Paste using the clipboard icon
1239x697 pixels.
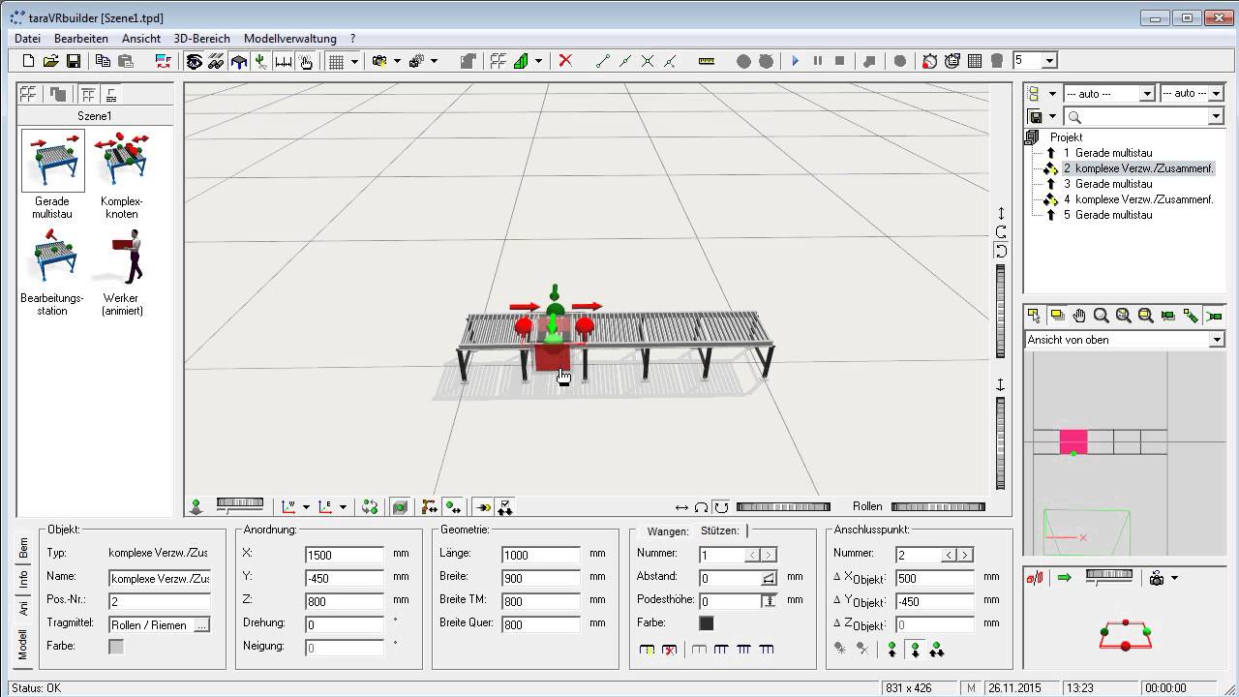click(x=126, y=61)
